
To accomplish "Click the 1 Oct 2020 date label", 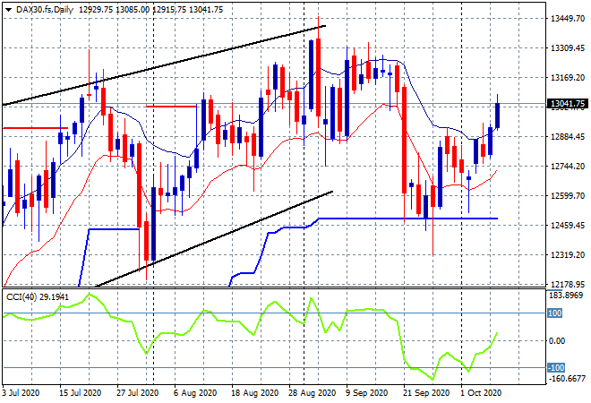I will [x=481, y=393].
